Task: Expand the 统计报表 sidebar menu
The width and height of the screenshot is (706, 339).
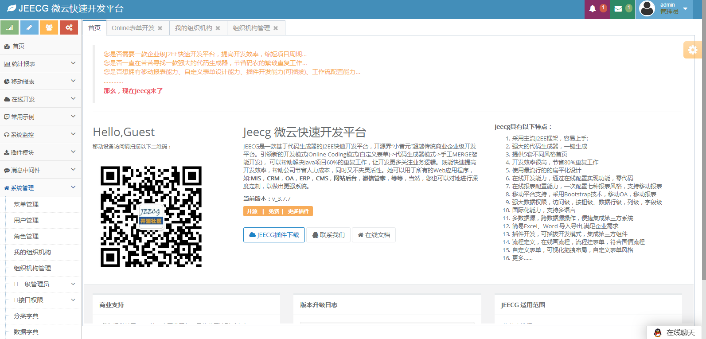Action: coord(40,64)
